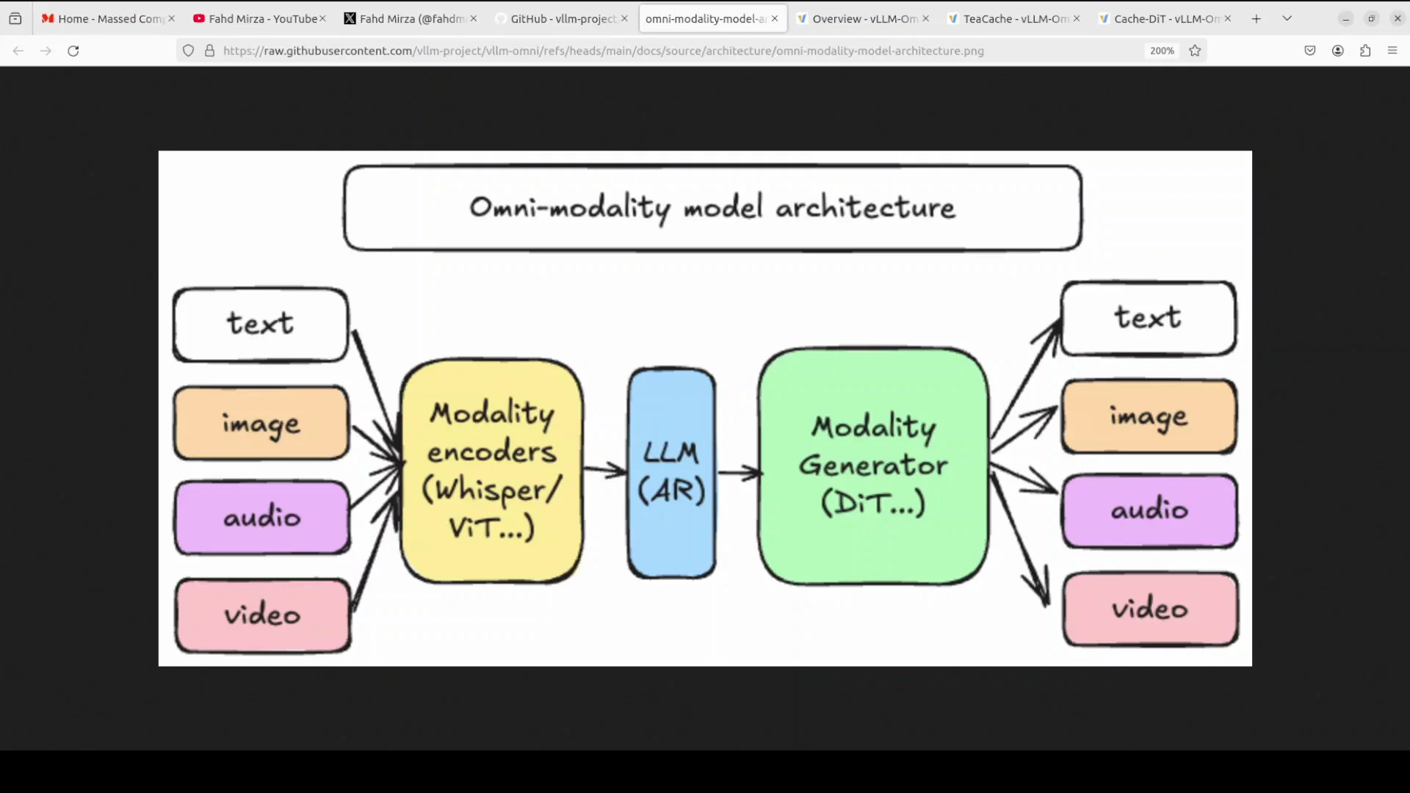The image size is (1410, 793).
Task: Close the Cache-DiT tab
Action: click(1227, 19)
